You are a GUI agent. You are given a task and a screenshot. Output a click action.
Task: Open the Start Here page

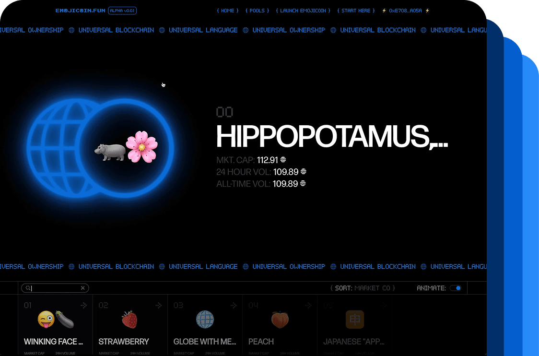[356, 11]
